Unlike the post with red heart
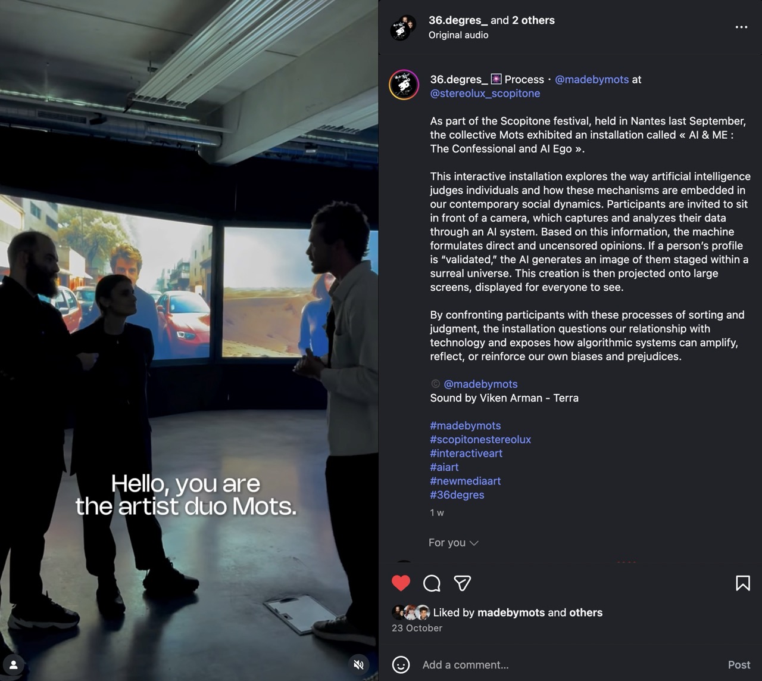Screen dimensions: 762x681 (401, 583)
